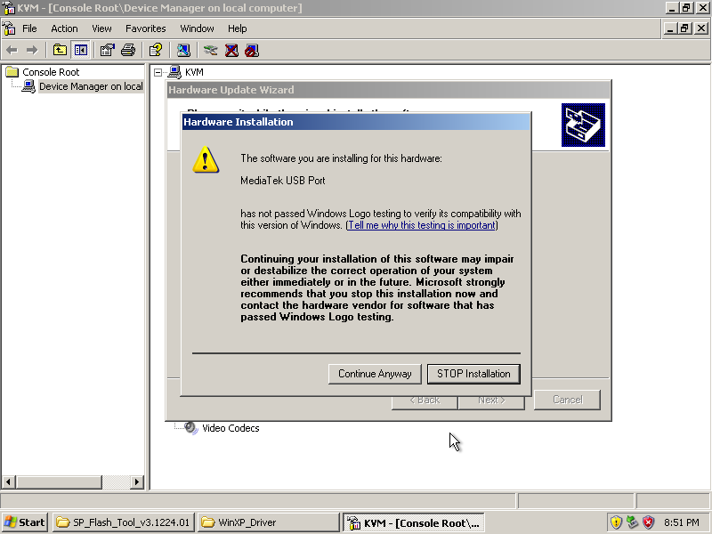Image resolution: width=712 pixels, height=534 pixels.
Task: Open 'Tell me why this testing is important' link
Action: pos(422,225)
